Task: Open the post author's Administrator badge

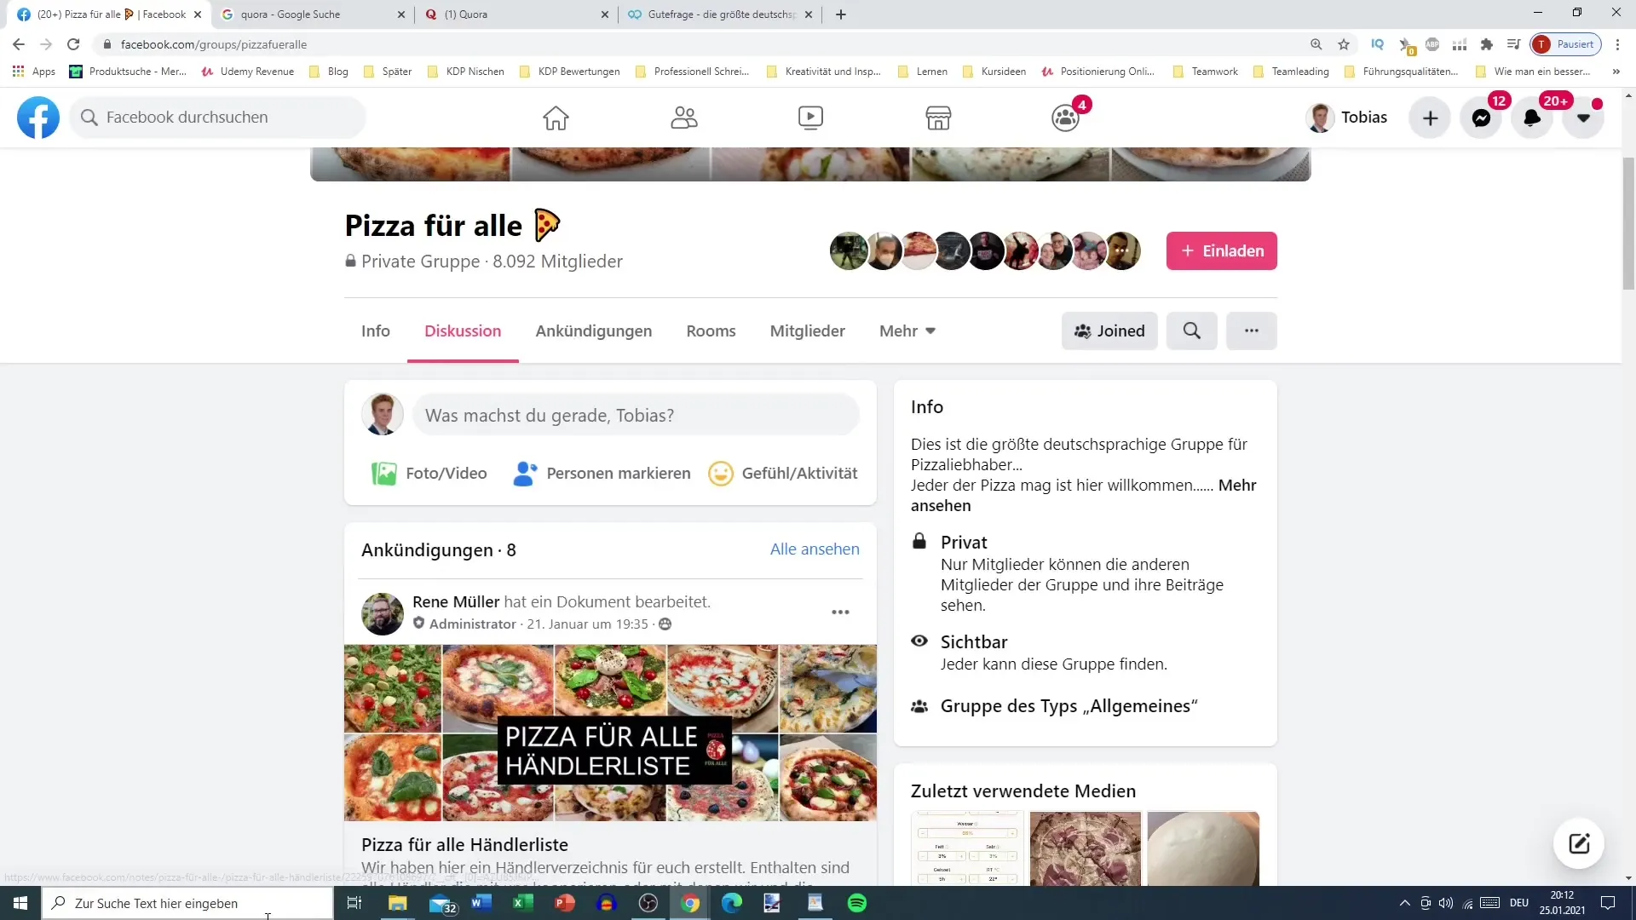Action: [465, 624]
